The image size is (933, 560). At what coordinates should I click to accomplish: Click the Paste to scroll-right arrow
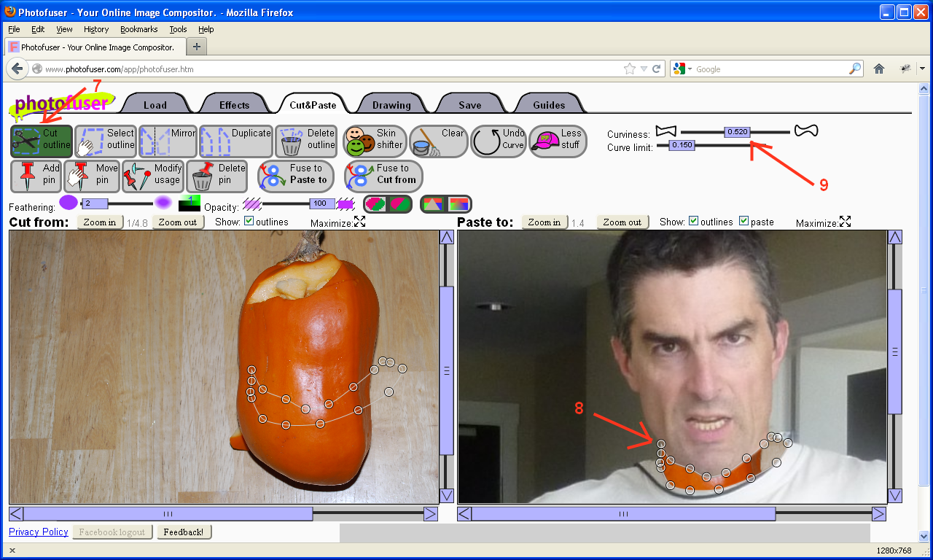click(879, 513)
